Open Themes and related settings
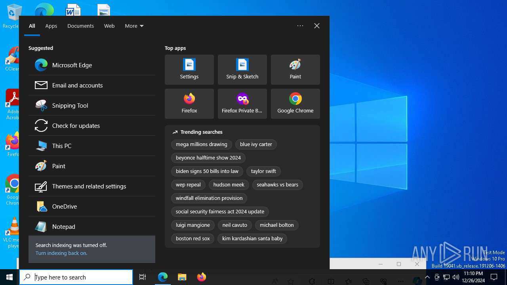 coord(92,186)
